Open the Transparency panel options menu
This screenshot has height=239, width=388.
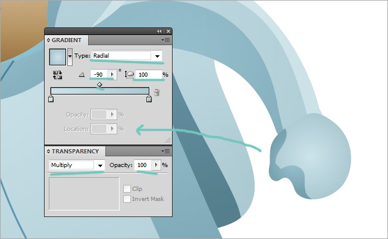(x=166, y=151)
